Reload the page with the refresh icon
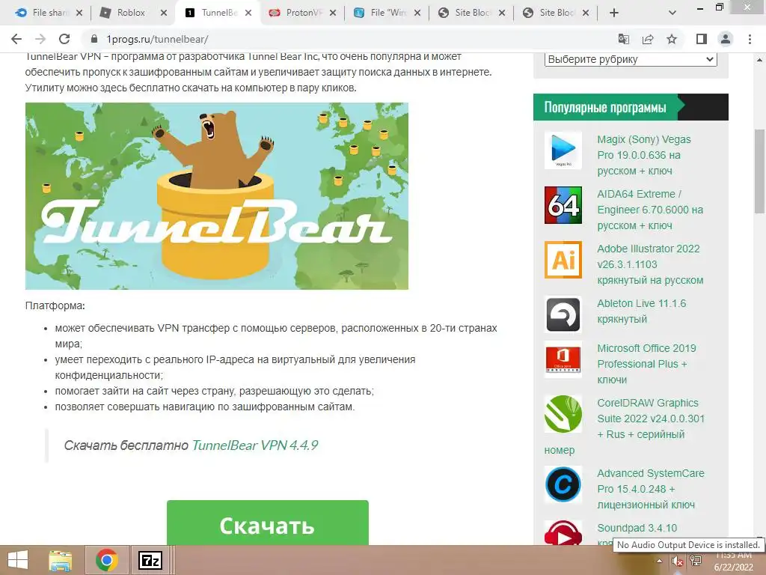 click(64, 39)
